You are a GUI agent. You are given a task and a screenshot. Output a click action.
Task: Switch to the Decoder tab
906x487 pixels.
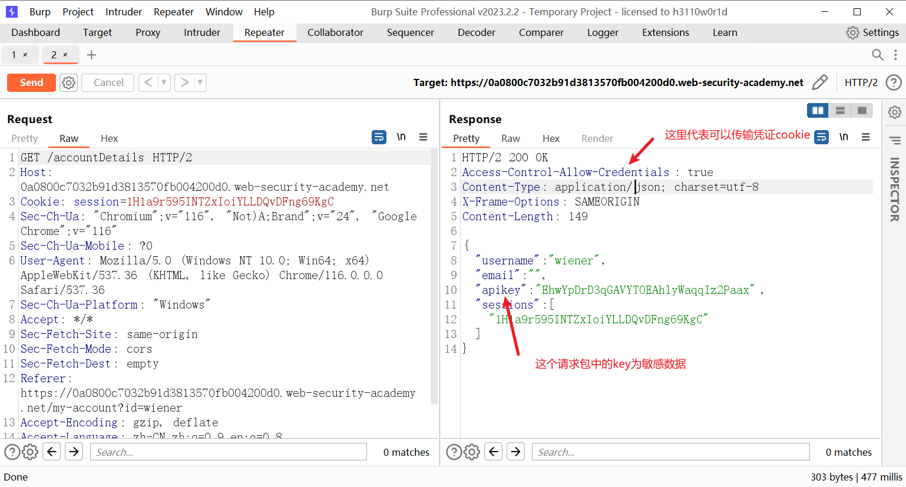click(477, 32)
